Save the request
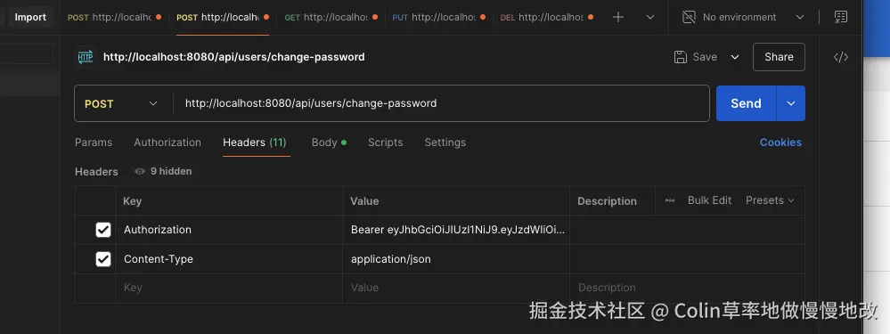 [696, 57]
